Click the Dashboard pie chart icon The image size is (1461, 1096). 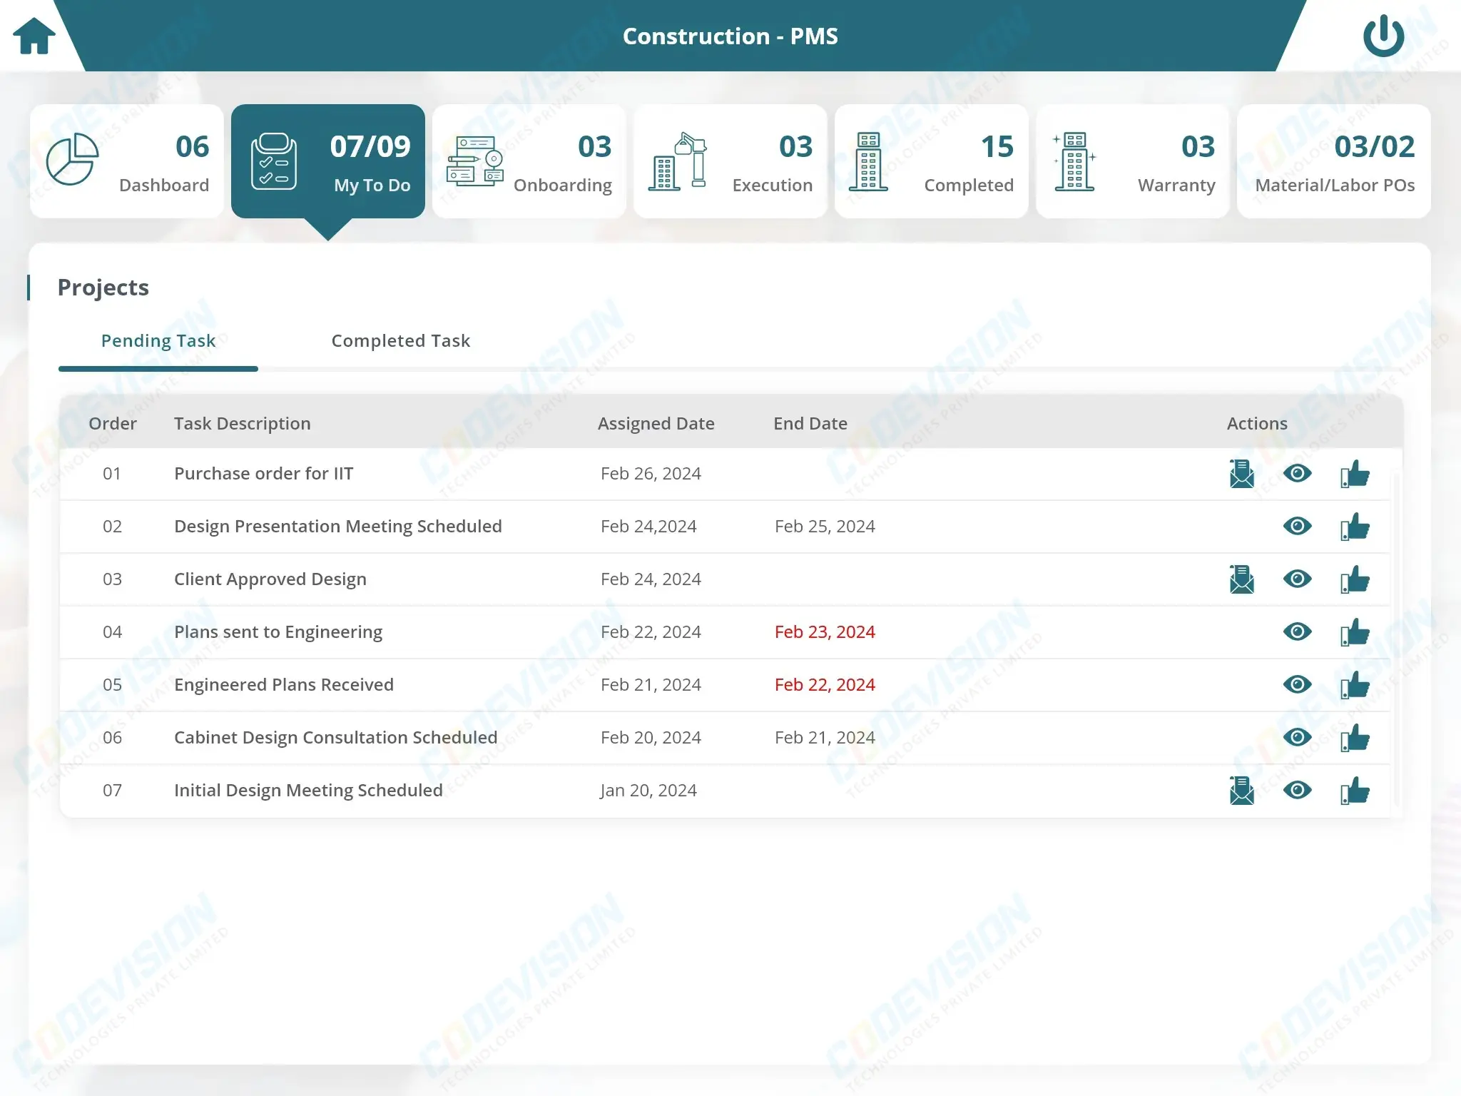(x=72, y=159)
